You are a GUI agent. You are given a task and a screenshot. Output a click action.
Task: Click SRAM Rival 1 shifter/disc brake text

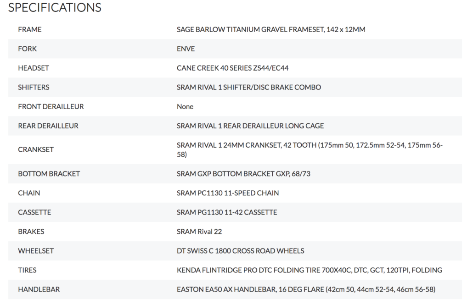pos(249,88)
